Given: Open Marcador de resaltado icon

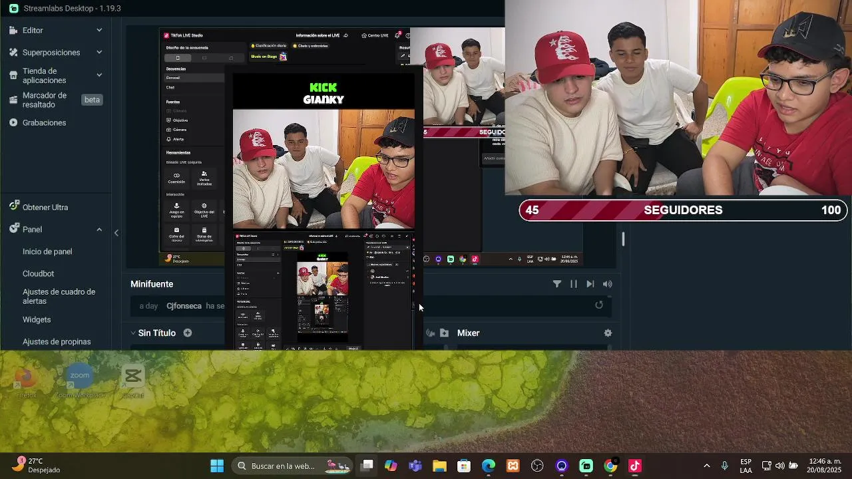Looking at the screenshot, I should tap(13, 100).
